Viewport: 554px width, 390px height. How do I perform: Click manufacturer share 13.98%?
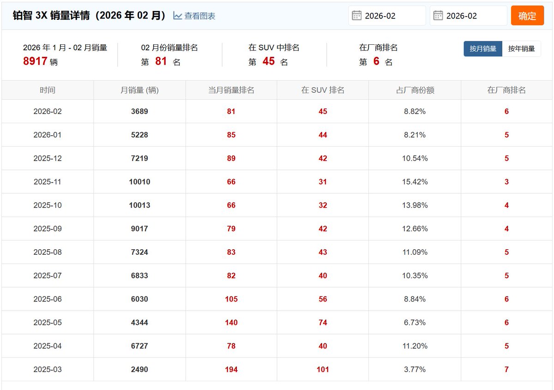(415, 205)
